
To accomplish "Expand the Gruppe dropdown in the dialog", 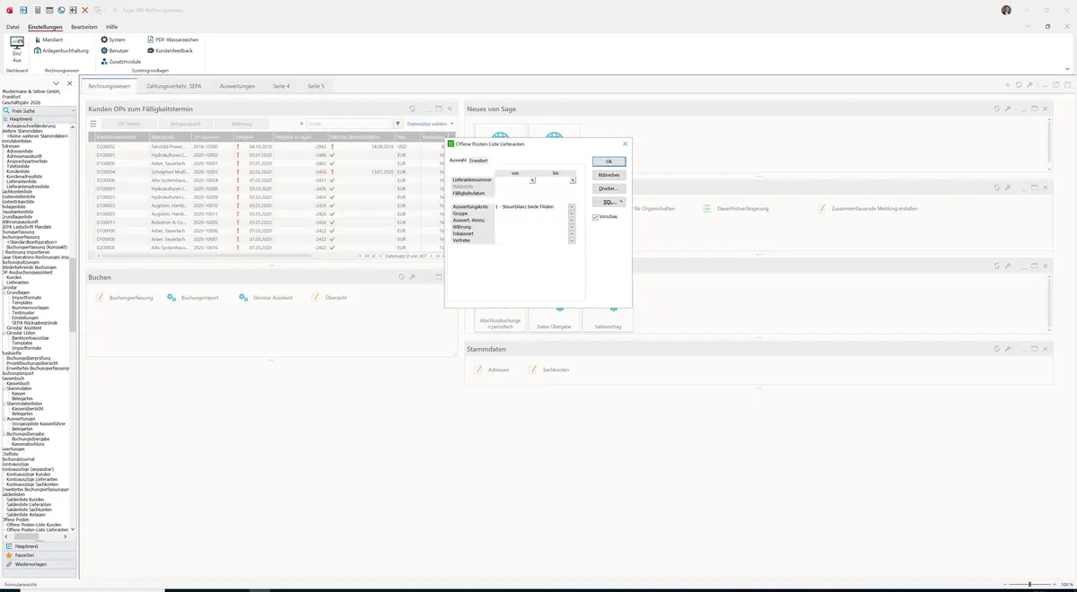I will pos(572,213).
